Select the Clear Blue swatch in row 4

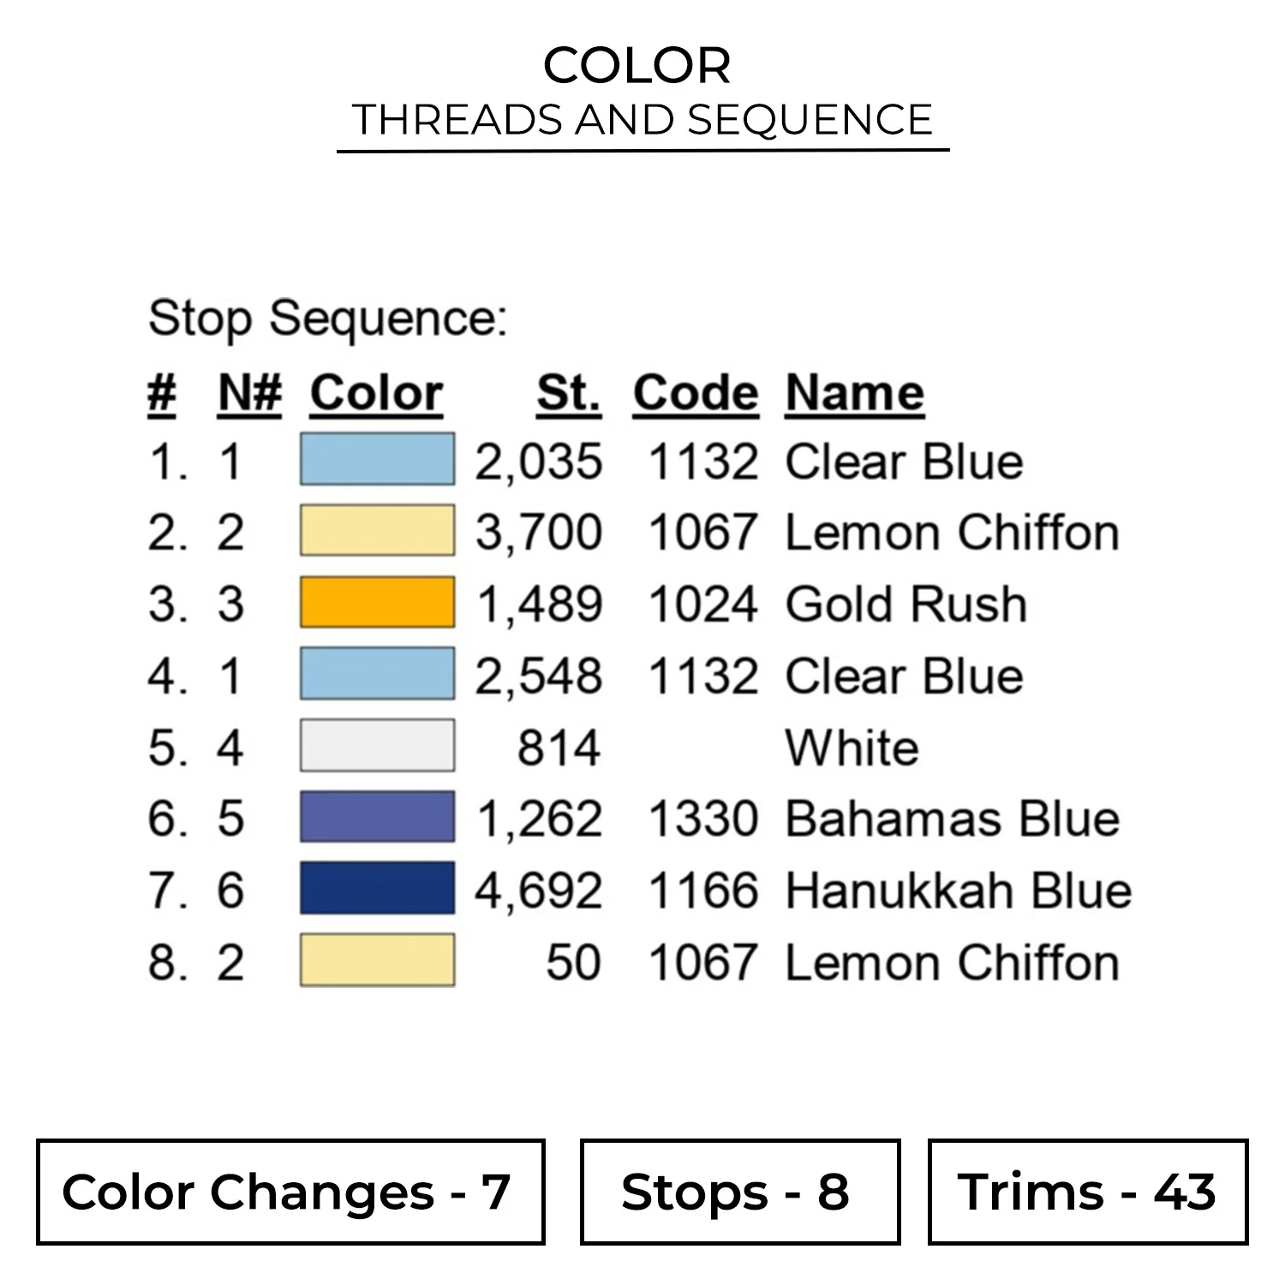pyautogui.click(x=377, y=674)
